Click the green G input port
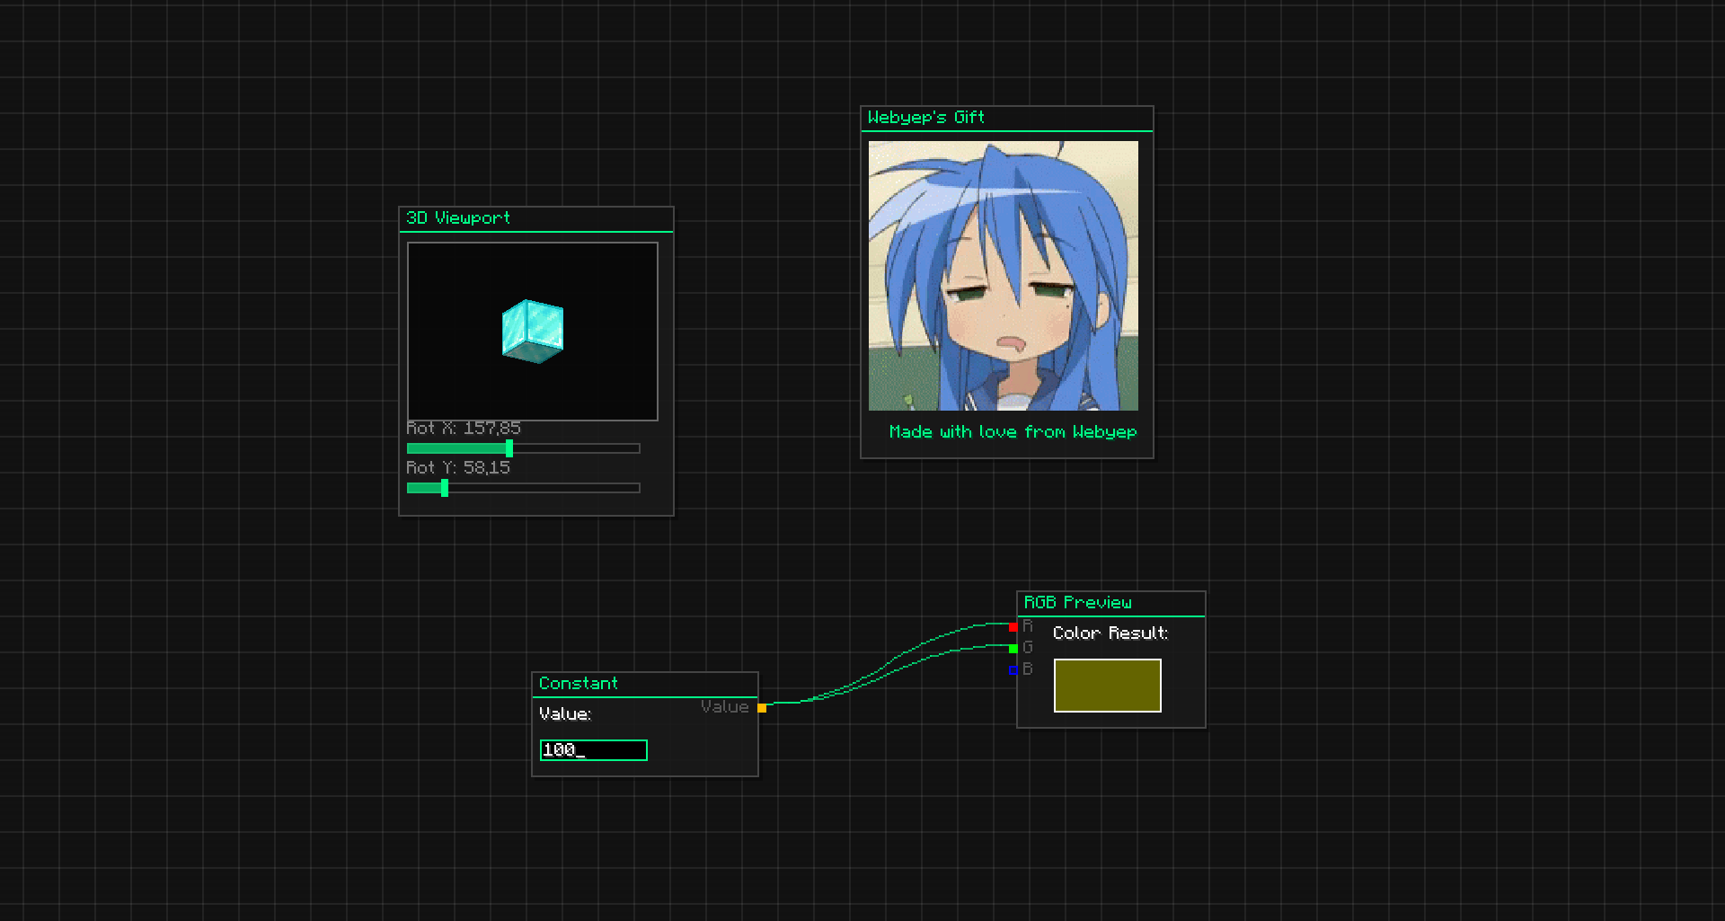 (1013, 649)
